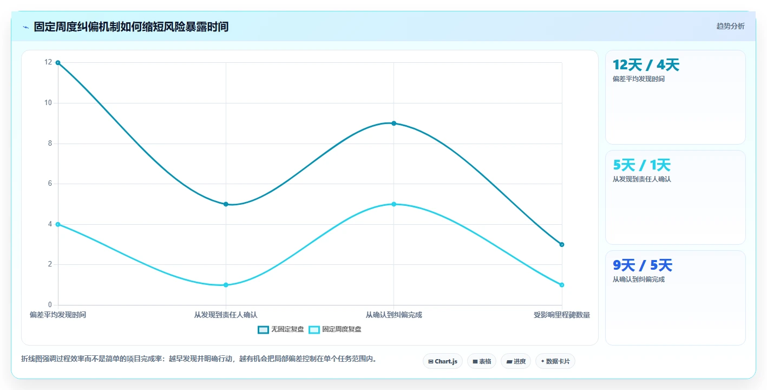Click dark line point at 从发现到责任人确认 (5)
This screenshot has height=390, width=767.
click(x=226, y=204)
